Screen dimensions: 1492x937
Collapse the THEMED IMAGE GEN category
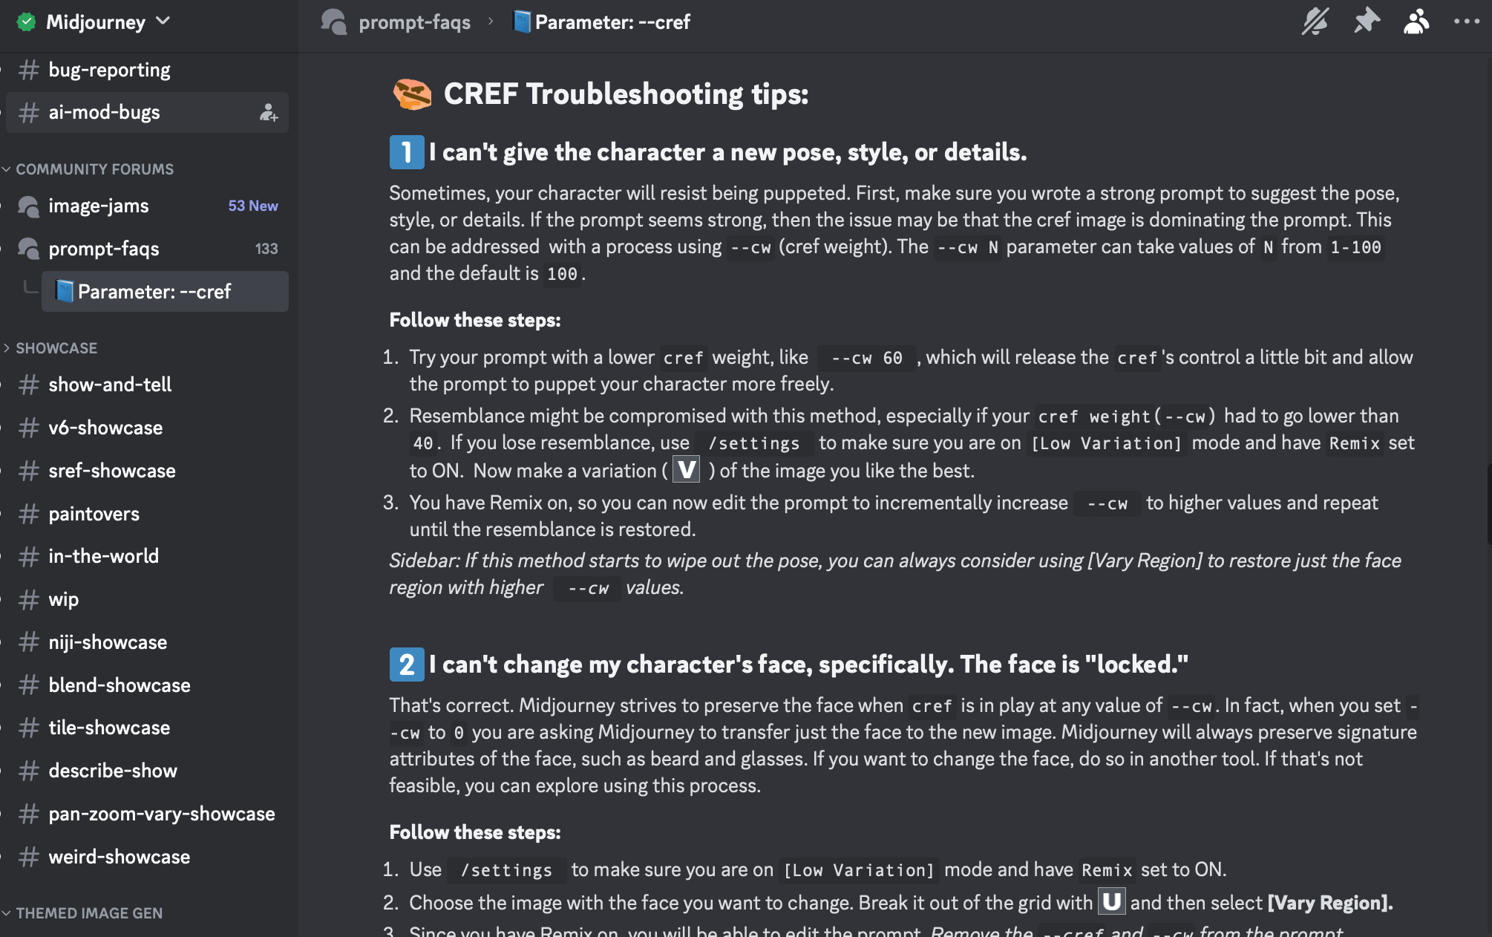82,913
